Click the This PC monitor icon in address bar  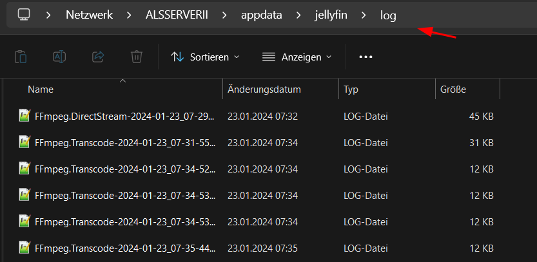point(24,15)
